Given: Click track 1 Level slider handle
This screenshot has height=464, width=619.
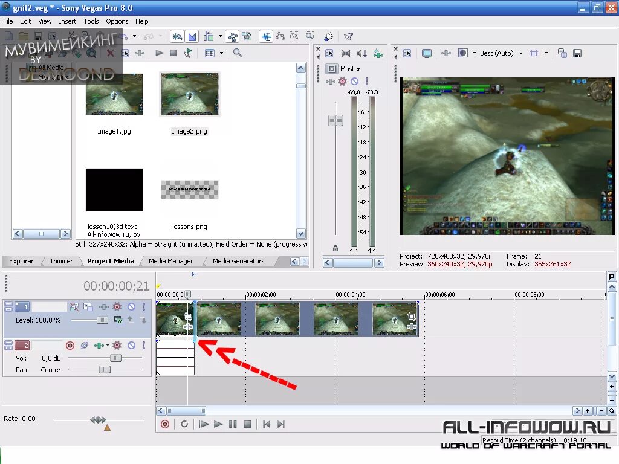Looking at the screenshot, I should [102, 320].
